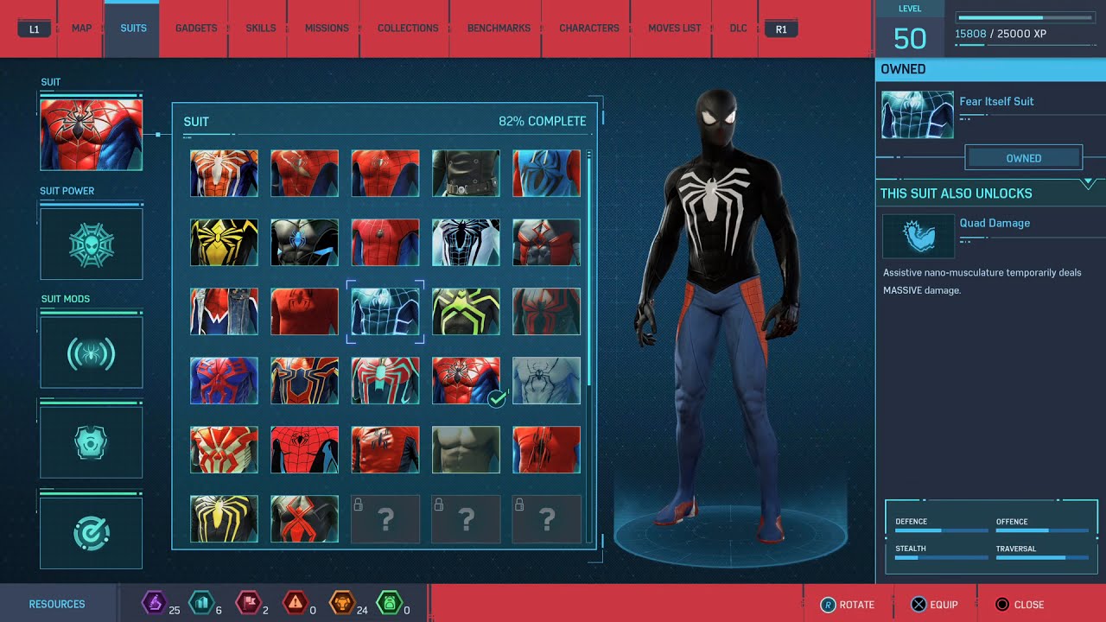
Task: Select the pale grey spider suit
Action: pos(546,380)
